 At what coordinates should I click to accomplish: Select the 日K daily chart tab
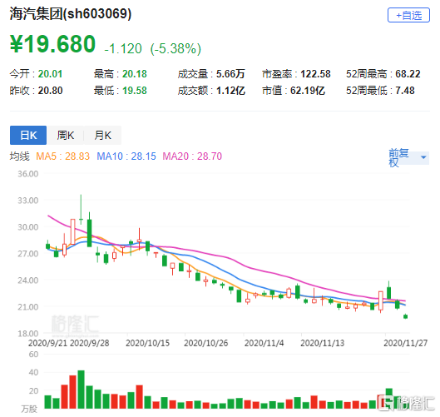coord(28,136)
